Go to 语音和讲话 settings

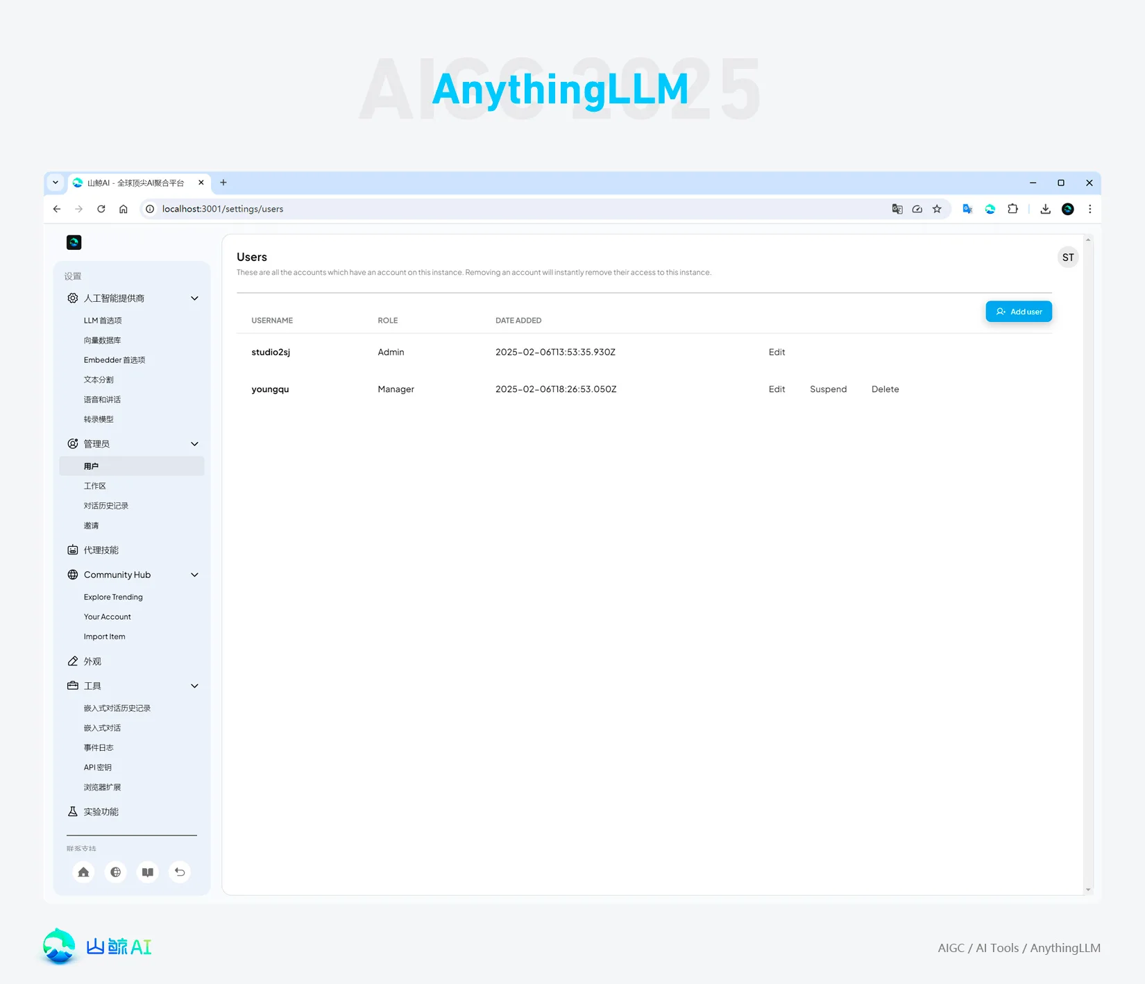(102, 400)
